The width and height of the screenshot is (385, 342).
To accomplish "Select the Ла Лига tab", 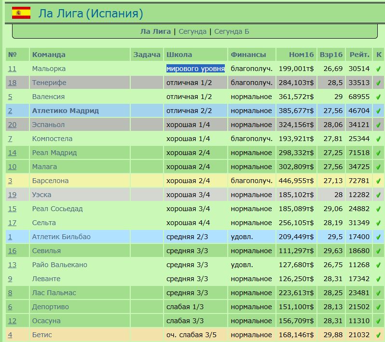I will point(155,31).
